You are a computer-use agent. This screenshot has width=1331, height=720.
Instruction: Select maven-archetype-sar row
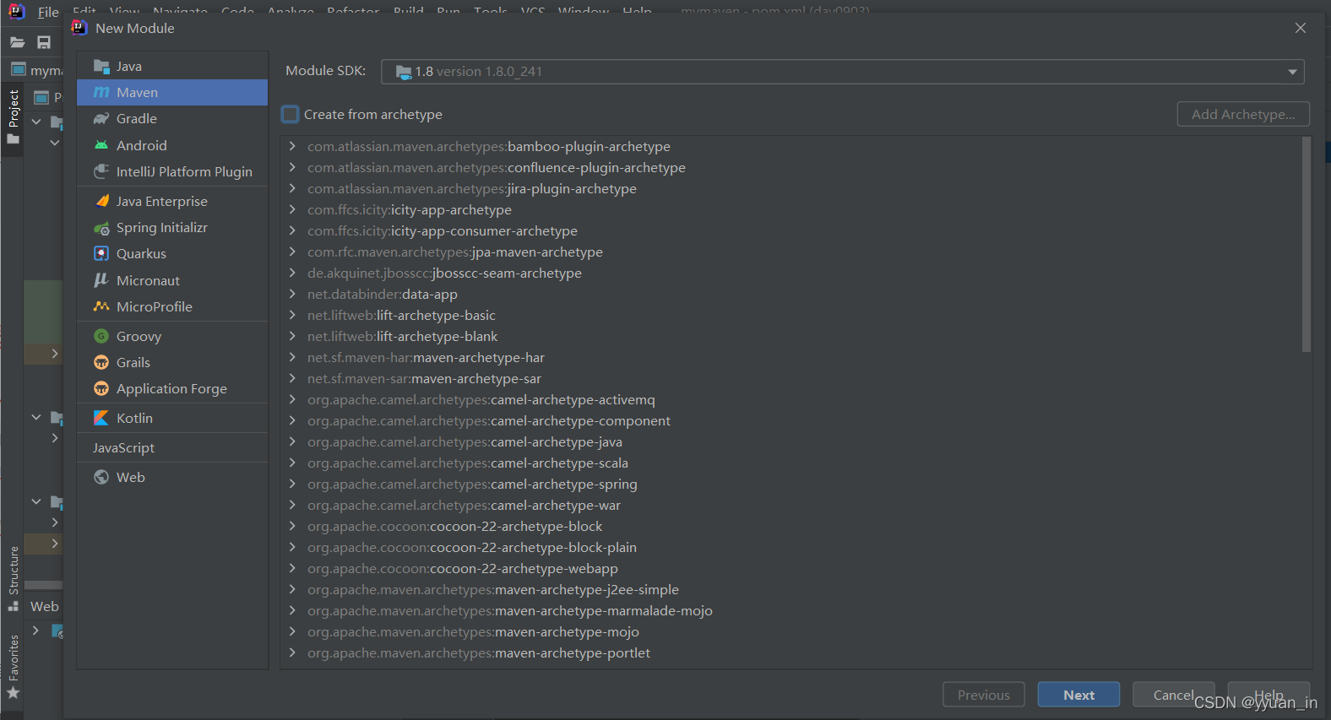pos(792,378)
